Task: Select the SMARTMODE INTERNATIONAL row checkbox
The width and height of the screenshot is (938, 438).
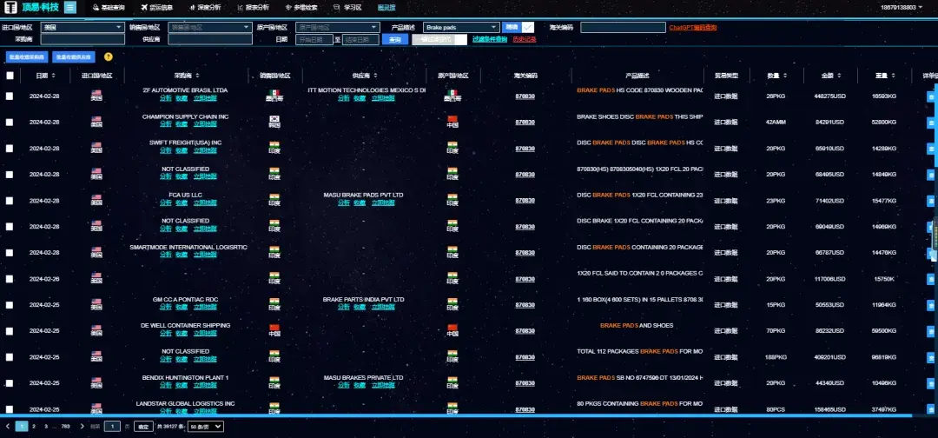Action: coord(10,253)
